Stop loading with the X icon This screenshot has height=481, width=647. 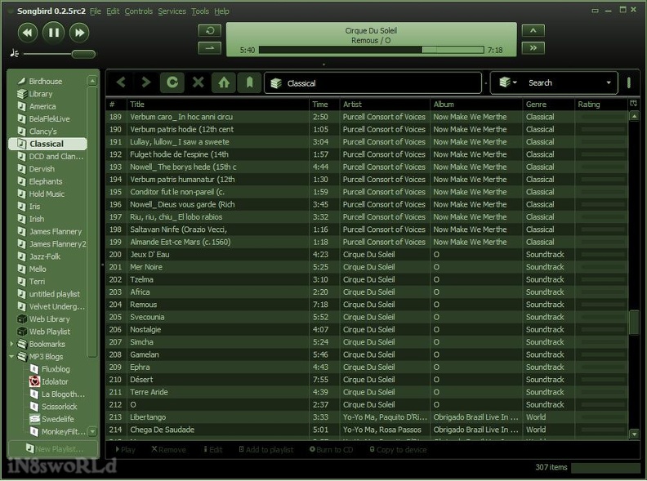(x=198, y=82)
